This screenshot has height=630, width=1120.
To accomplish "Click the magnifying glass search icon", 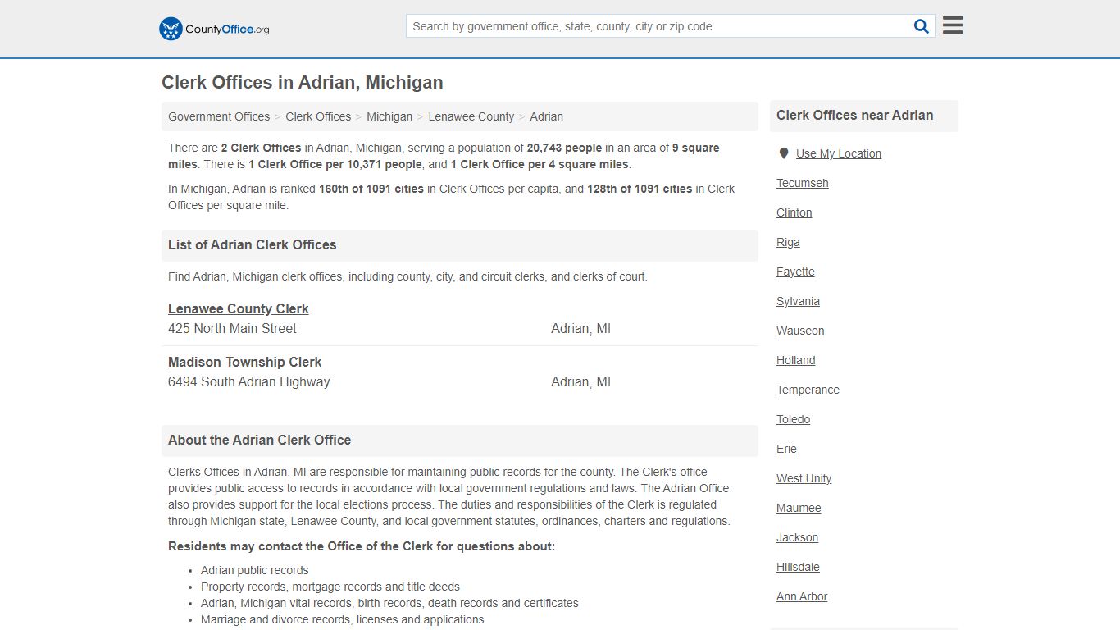I will click(x=922, y=26).
